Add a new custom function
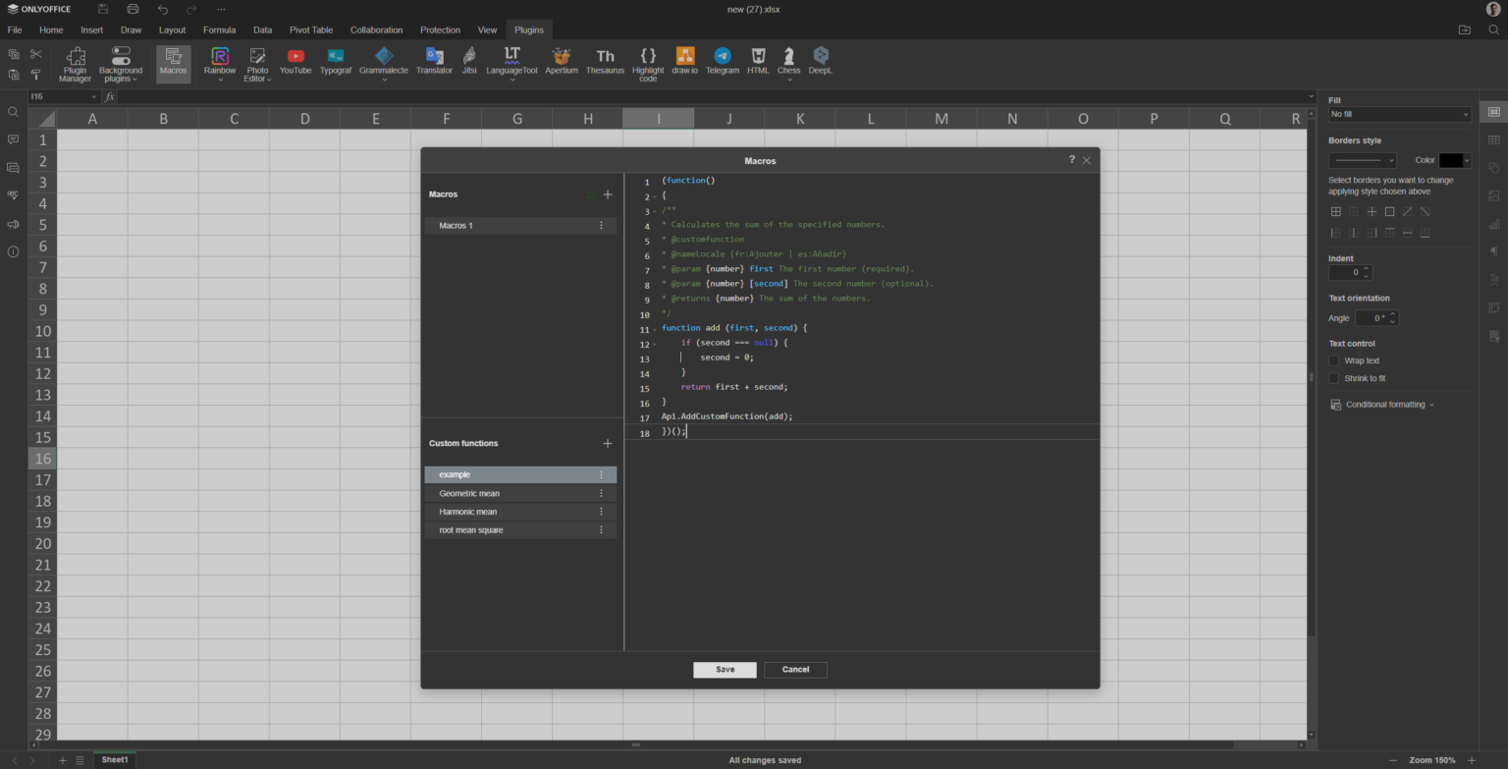The image size is (1508, 769). click(x=608, y=444)
